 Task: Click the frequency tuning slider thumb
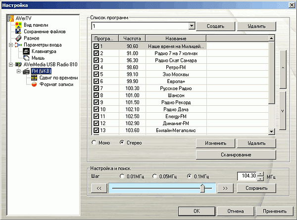click(x=202, y=188)
